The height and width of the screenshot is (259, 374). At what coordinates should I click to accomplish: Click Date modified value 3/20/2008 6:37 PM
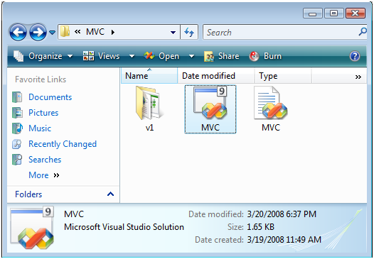282,214
